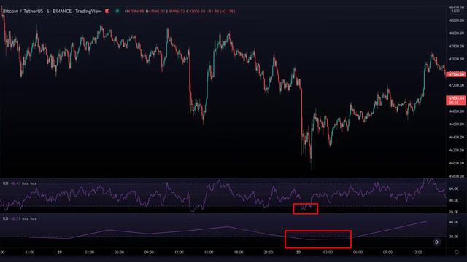Click the red 47003.04 last price label
The width and height of the screenshot is (467, 262).
pos(455,100)
